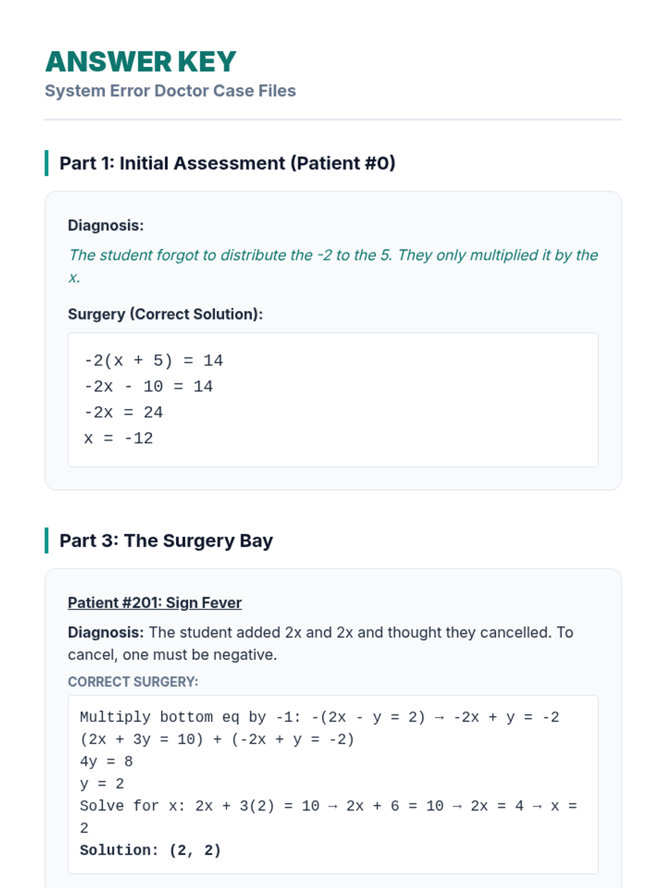Click the line -2x - 10 = 14
The image size is (666, 888).
point(148,386)
